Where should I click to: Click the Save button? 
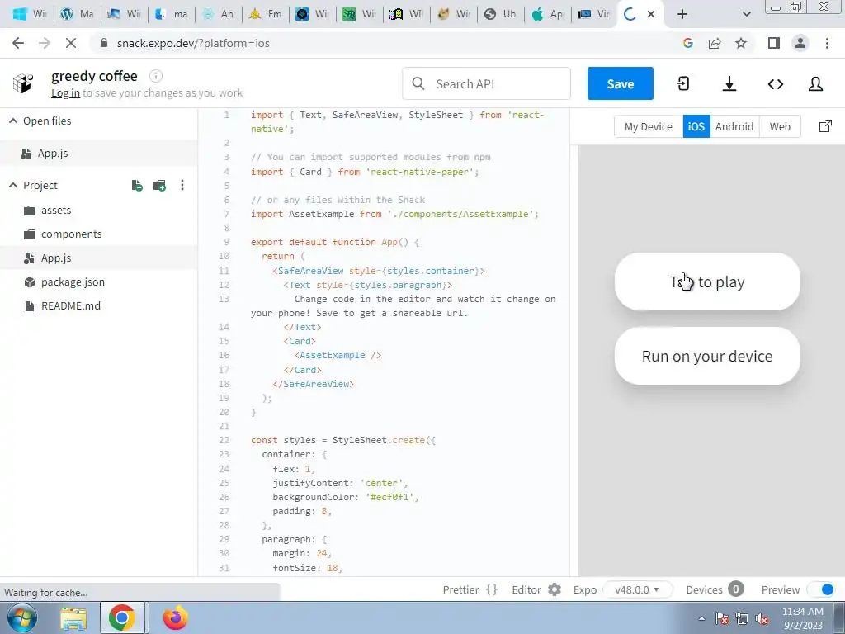[621, 83]
